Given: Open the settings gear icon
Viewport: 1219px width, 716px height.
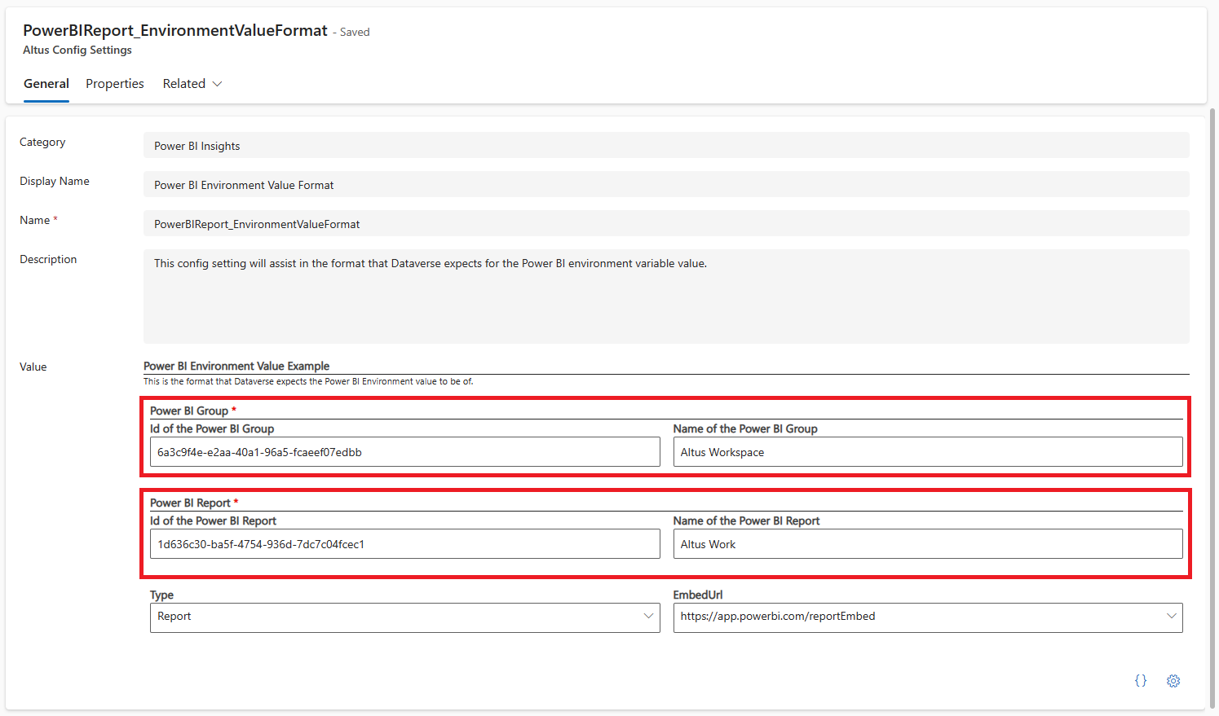Looking at the screenshot, I should coord(1173,681).
